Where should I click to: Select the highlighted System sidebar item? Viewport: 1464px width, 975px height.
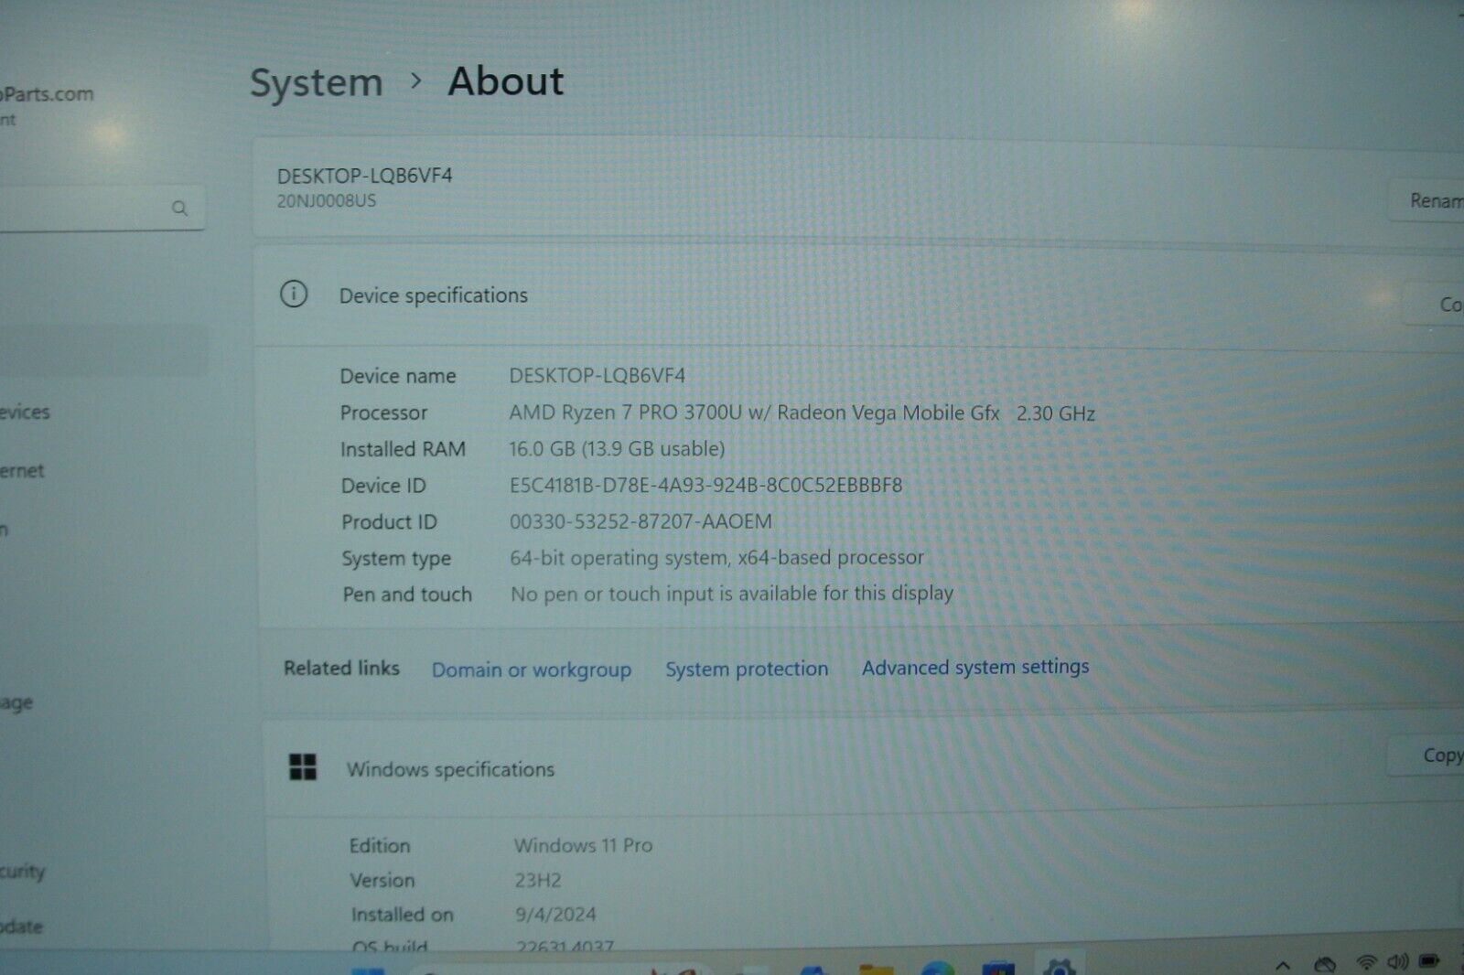tap(103, 349)
